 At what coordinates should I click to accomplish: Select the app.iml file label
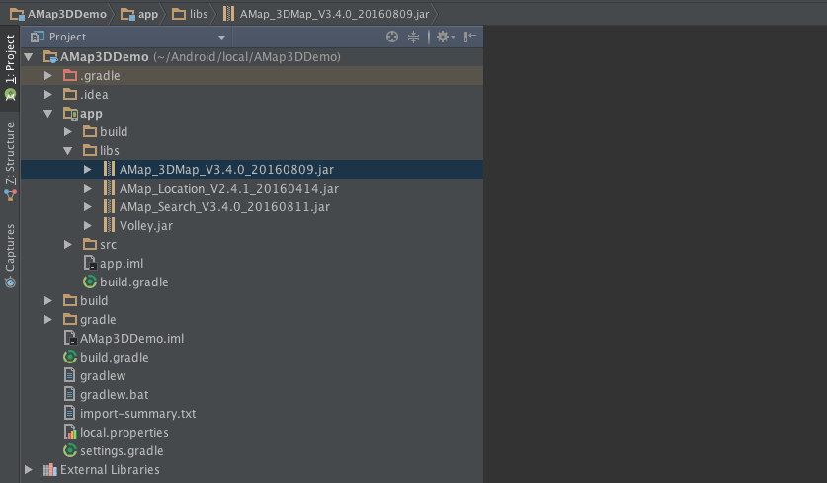pos(122,263)
